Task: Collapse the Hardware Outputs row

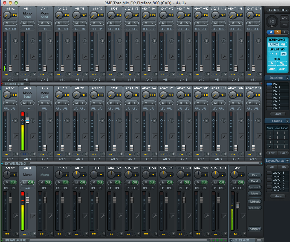Action: coord(3,240)
